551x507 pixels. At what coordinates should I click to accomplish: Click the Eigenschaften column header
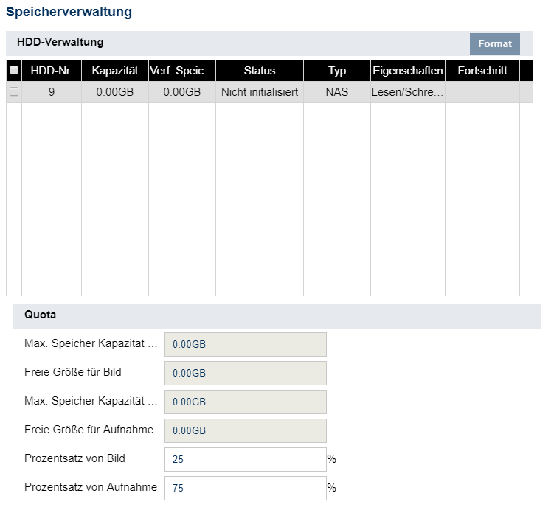(x=407, y=71)
